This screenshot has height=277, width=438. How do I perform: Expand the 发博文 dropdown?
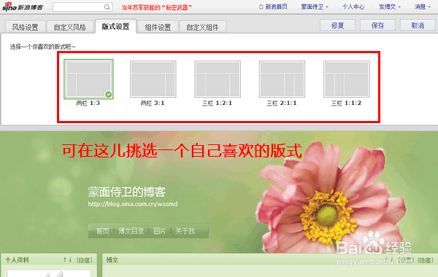[x=390, y=7]
